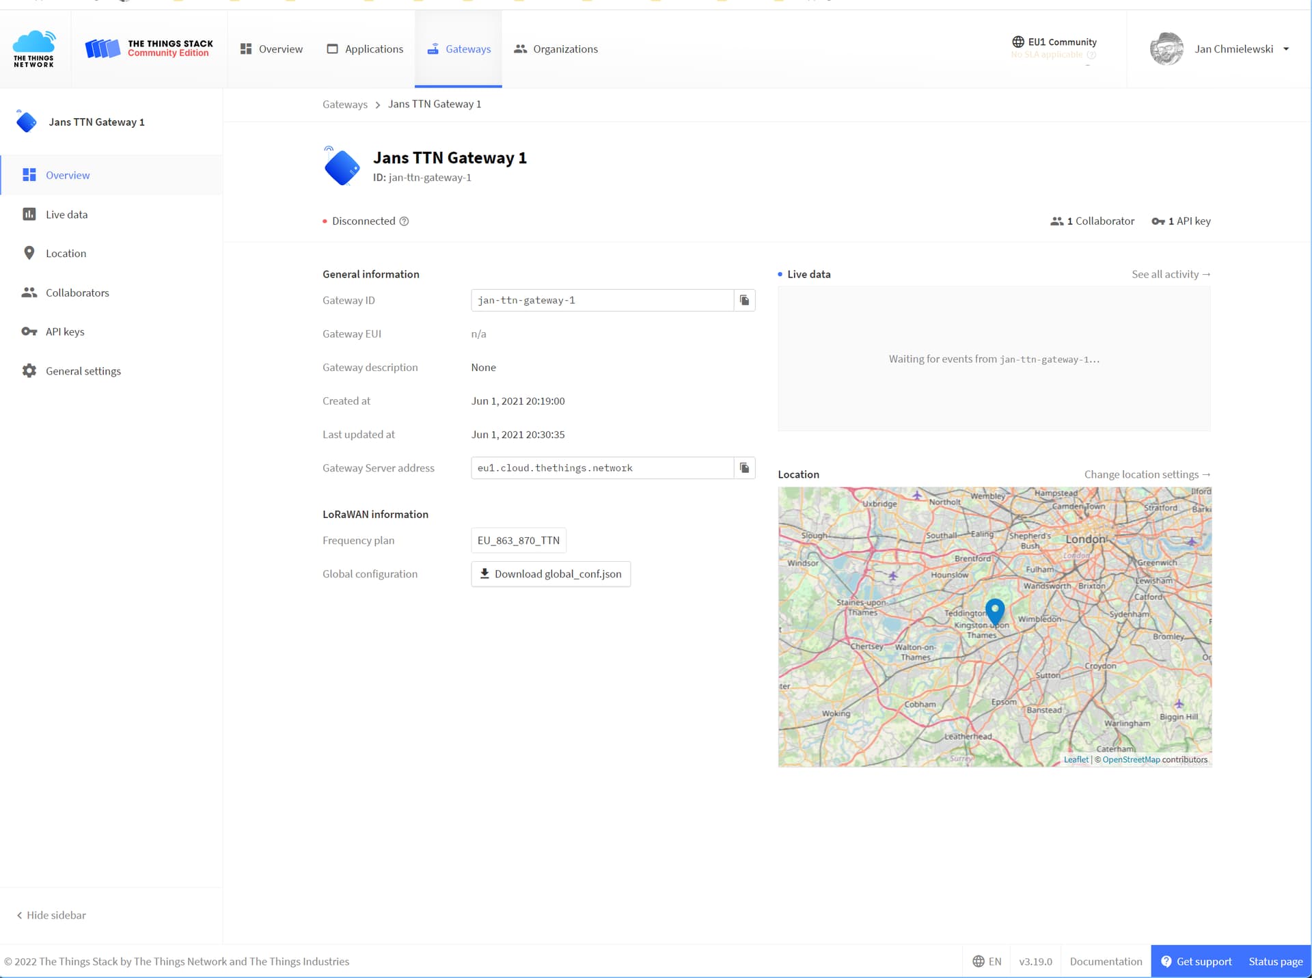
Task: Click the large gateway icon beside title
Action: pyautogui.click(x=342, y=166)
